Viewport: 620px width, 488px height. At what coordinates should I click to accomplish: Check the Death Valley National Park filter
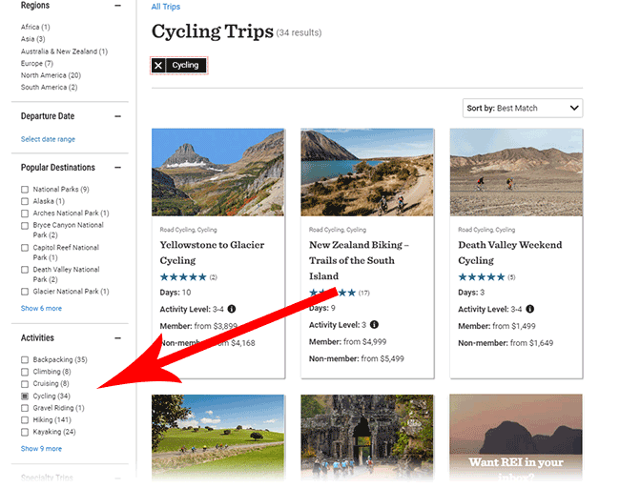tap(25, 270)
